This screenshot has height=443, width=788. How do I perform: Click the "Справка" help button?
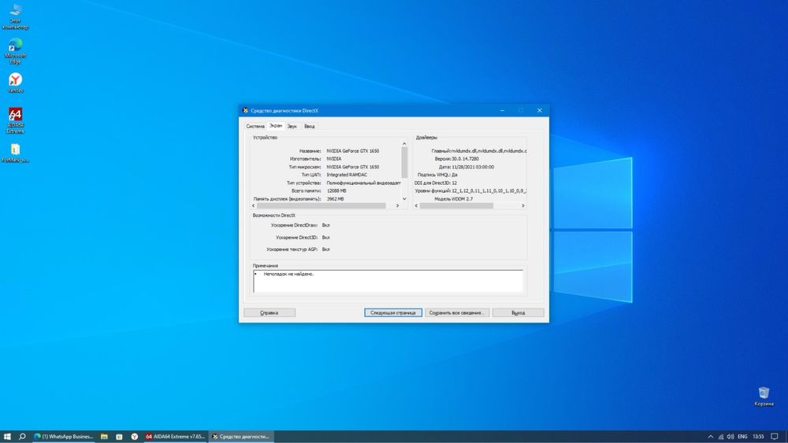coord(269,312)
